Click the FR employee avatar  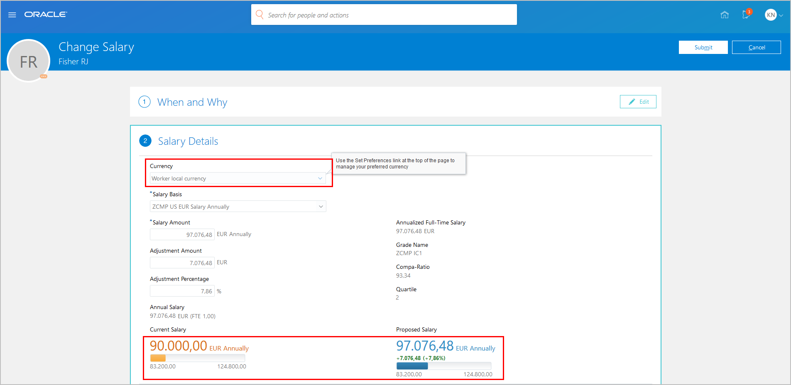[x=29, y=61]
